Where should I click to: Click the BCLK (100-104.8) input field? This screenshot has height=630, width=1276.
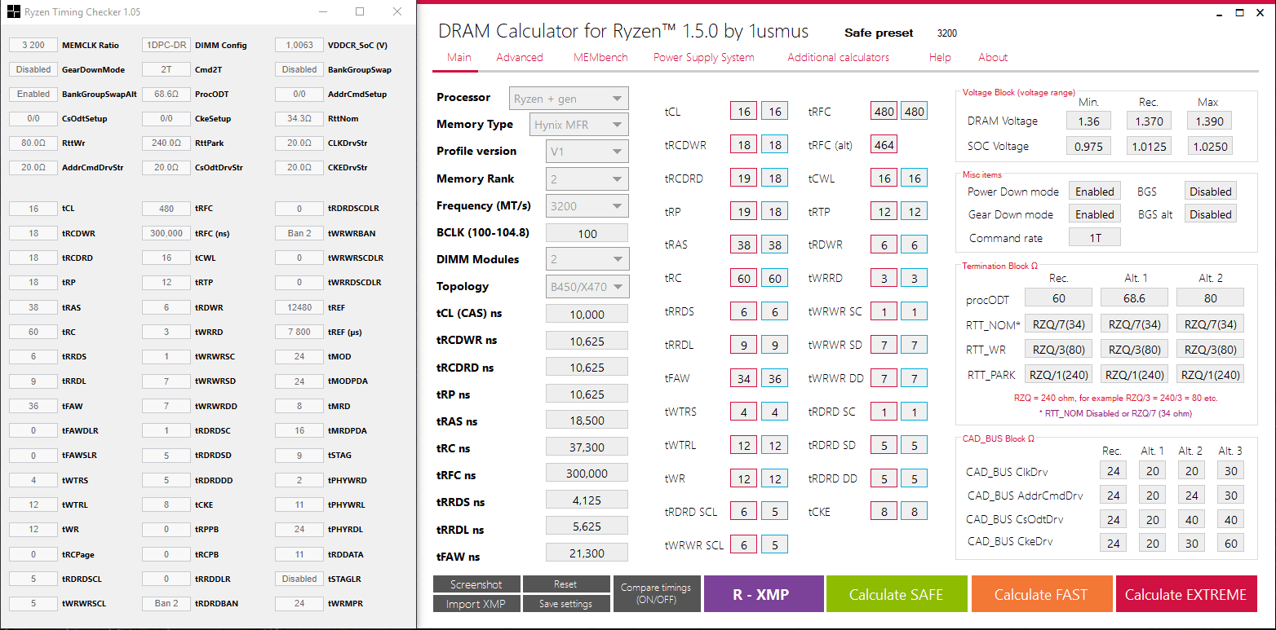click(x=587, y=233)
